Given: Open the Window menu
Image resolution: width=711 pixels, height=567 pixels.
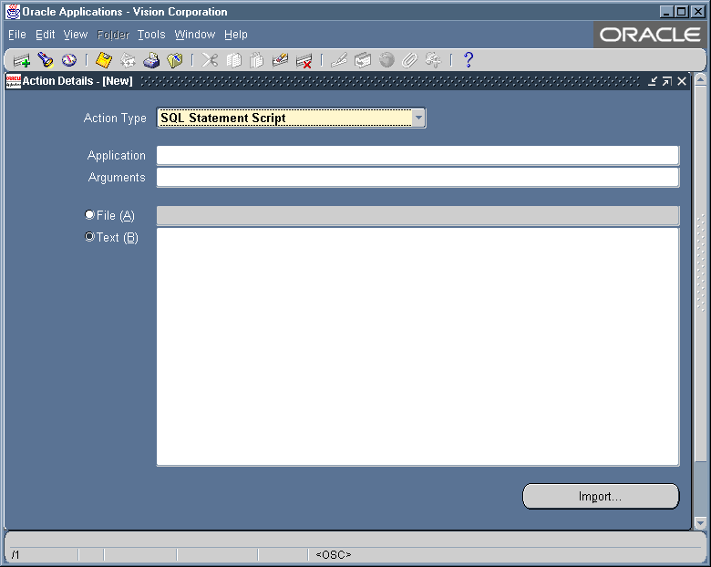Looking at the screenshot, I should [x=195, y=35].
